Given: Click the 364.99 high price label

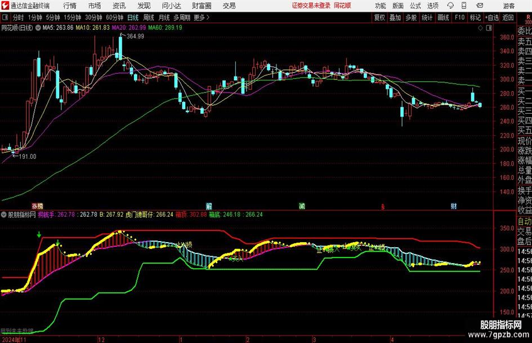Looking at the screenshot, I should 135,37.
